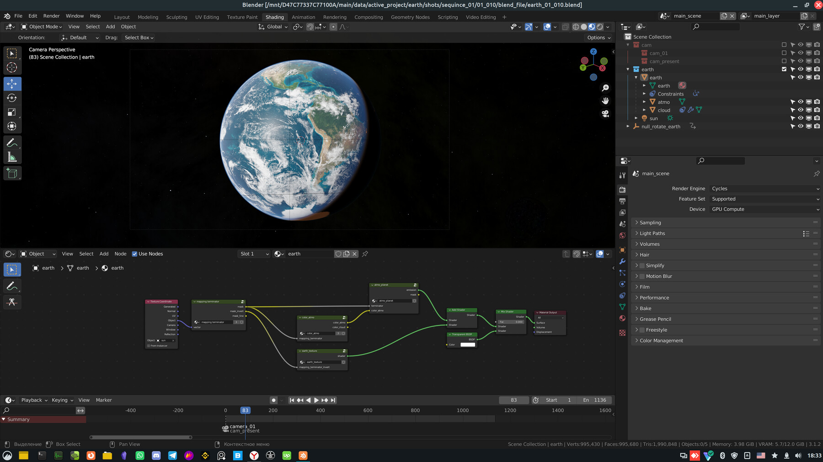Collapse the cam collection in the outliner
The image size is (823, 462).
[x=628, y=45]
